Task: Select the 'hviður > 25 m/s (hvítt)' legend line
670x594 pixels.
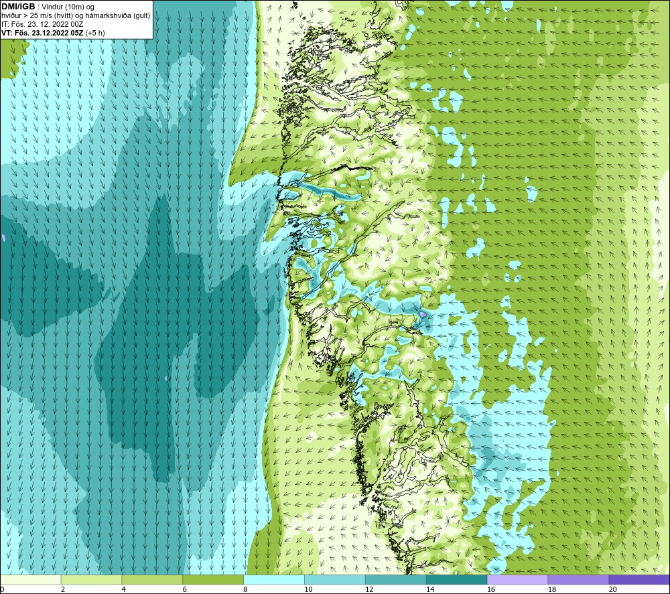Action: point(76,16)
